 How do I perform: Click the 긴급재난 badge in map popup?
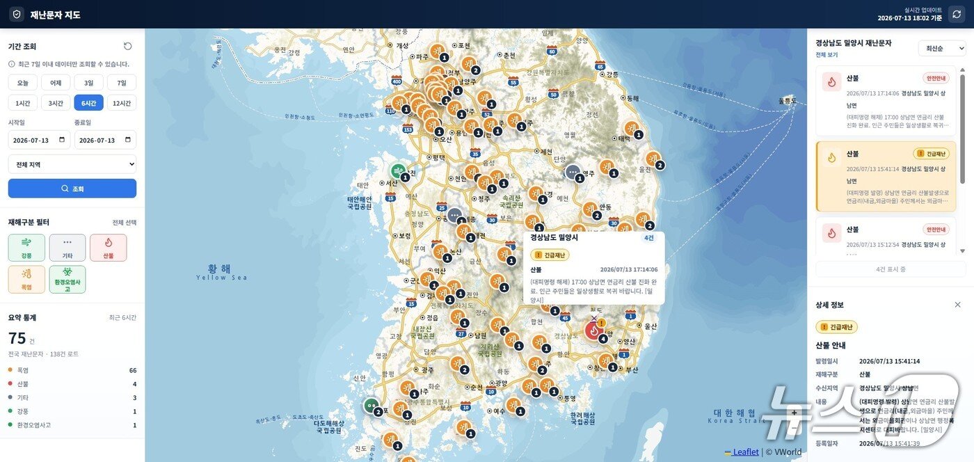[x=550, y=255]
